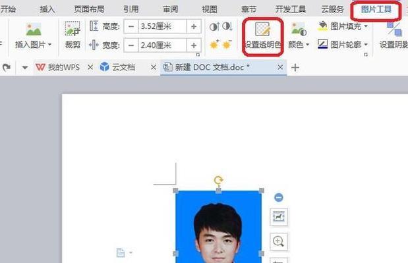Image resolution: width=408 pixels, height=263 pixels.
Task: Open the 开始 ribbon tab
Action: (x=8, y=9)
